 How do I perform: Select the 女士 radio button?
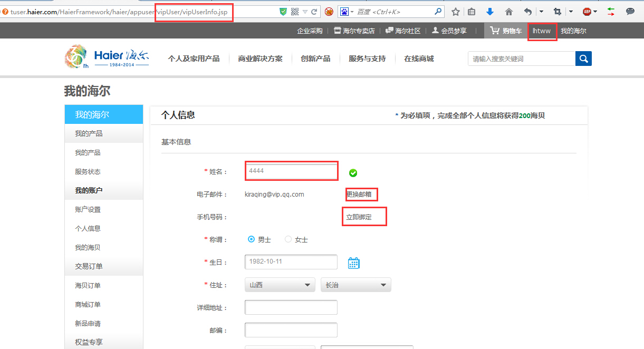[288, 239]
